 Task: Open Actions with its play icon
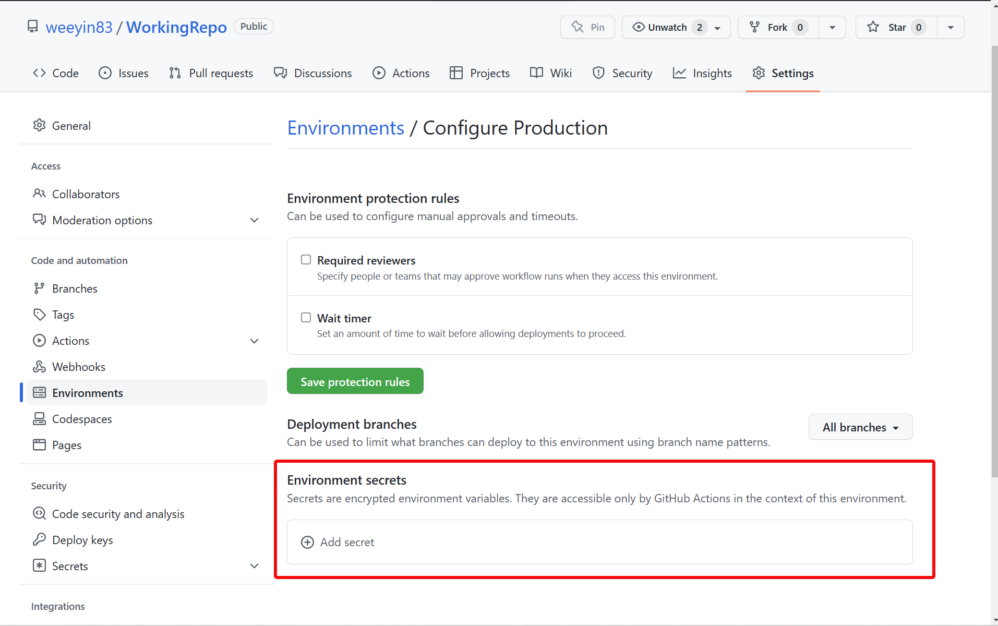(379, 73)
